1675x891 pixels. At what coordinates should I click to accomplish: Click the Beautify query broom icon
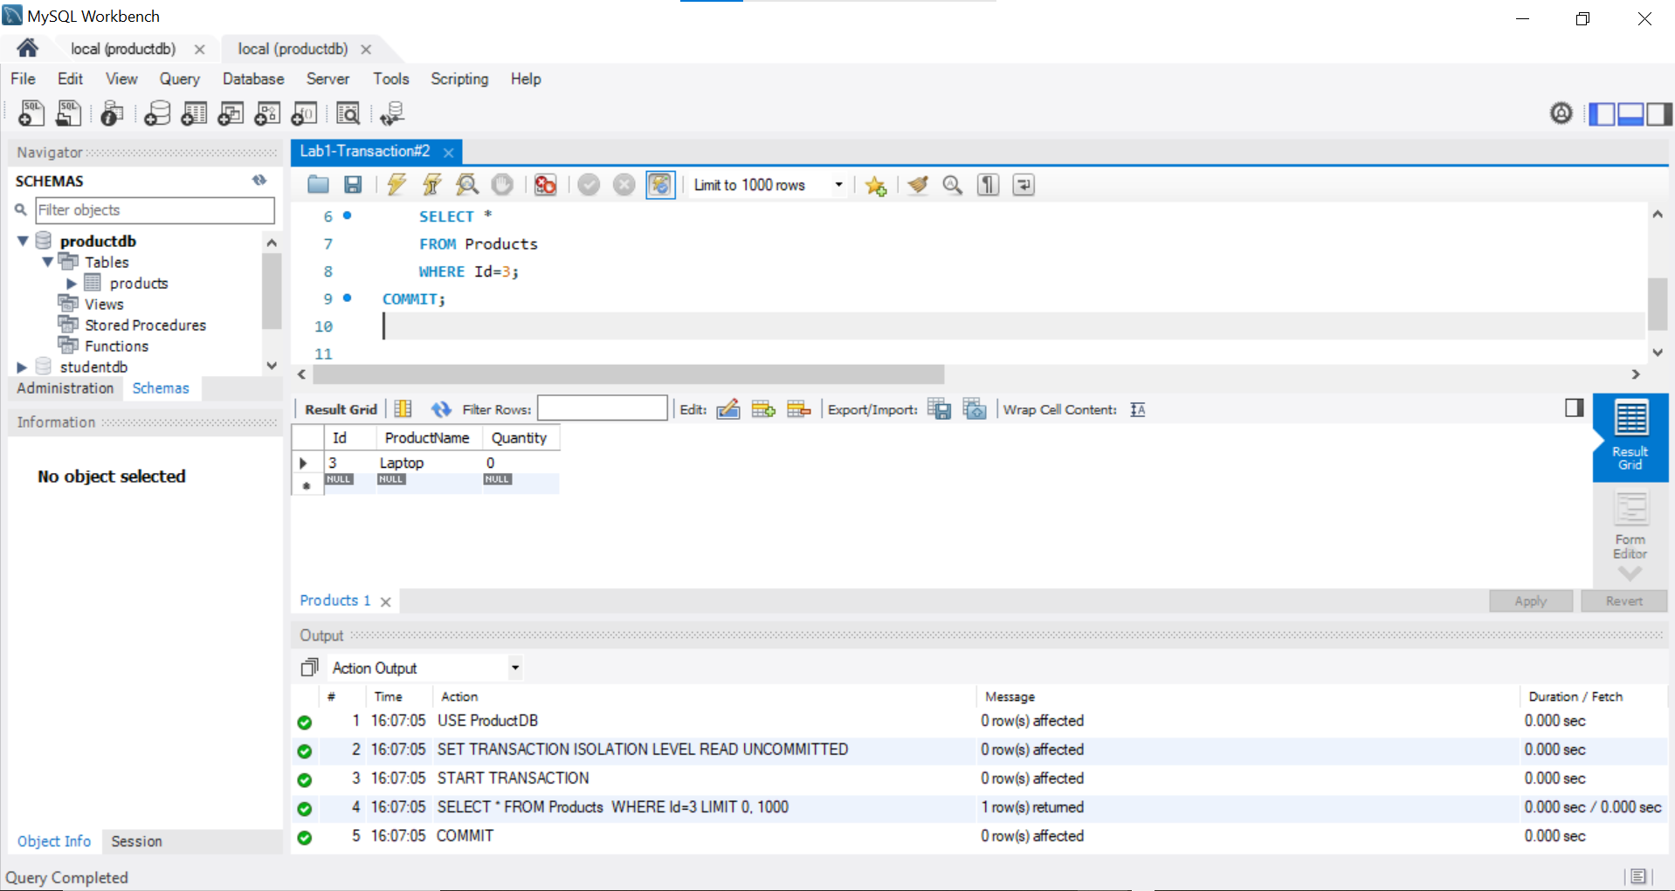(917, 184)
